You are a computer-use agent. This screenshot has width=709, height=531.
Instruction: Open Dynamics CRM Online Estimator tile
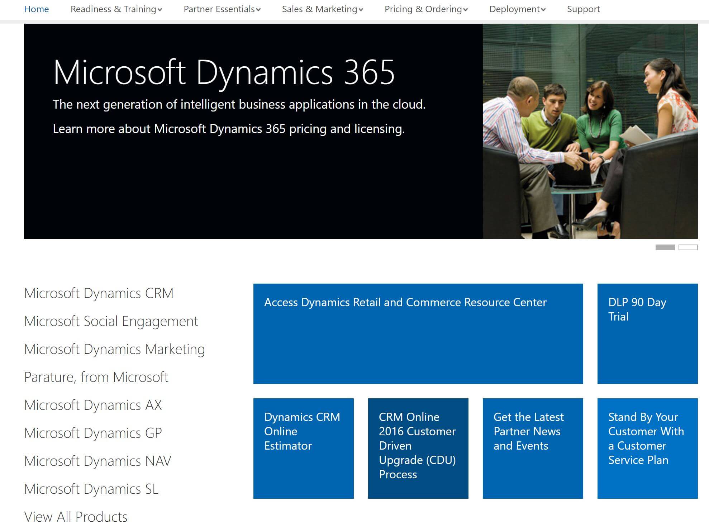point(303,449)
